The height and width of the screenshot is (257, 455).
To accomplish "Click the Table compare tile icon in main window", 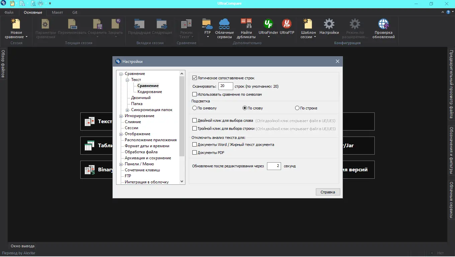I will coord(90,146).
